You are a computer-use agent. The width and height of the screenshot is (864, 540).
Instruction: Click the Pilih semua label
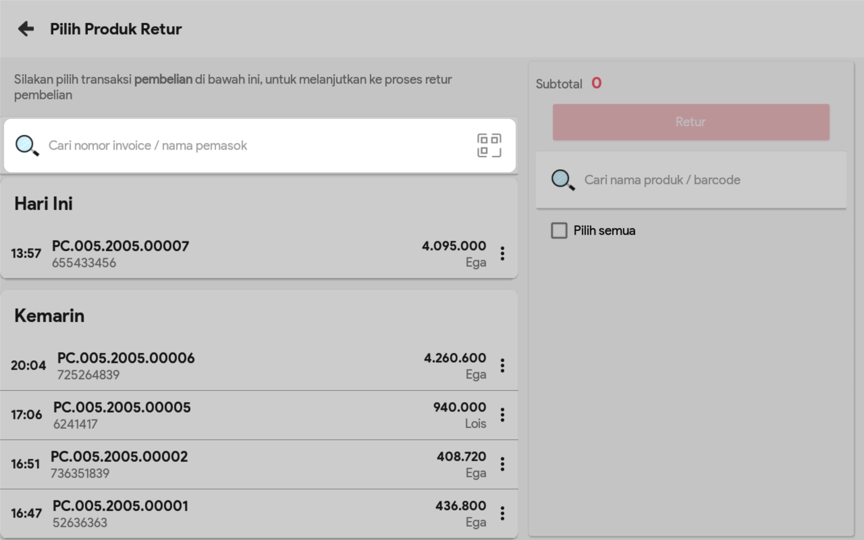(x=604, y=231)
